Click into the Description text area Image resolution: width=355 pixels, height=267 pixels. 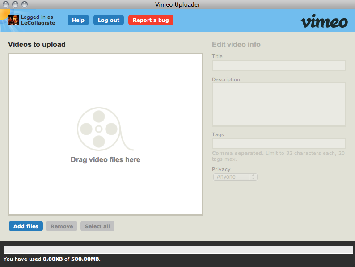(279, 104)
